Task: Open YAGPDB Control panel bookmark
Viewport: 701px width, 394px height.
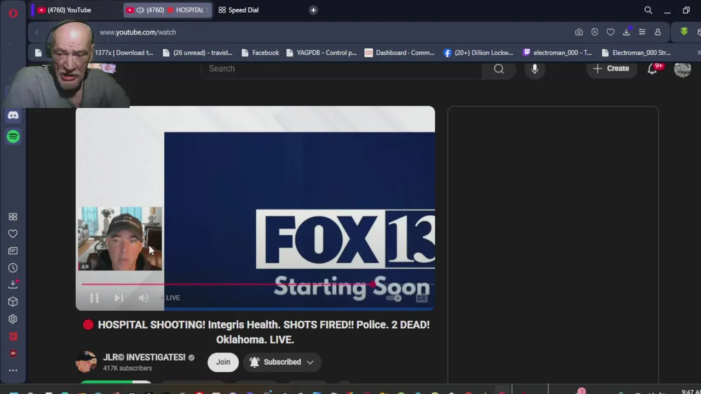Action: pyautogui.click(x=321, y=53)
